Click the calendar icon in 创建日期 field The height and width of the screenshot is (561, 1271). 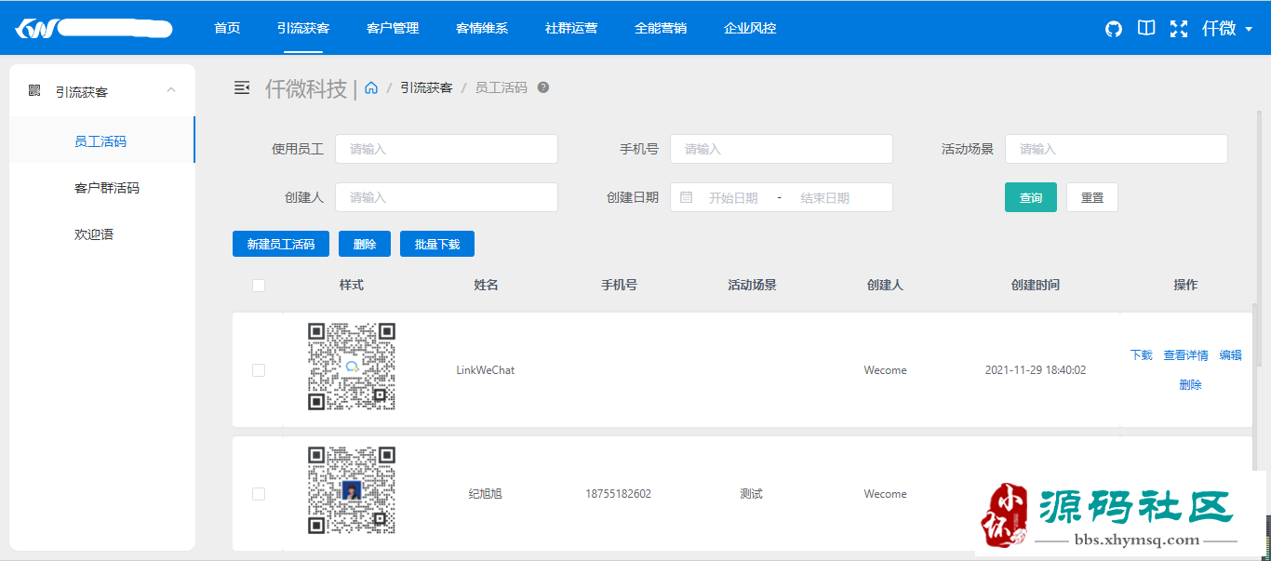687,197
